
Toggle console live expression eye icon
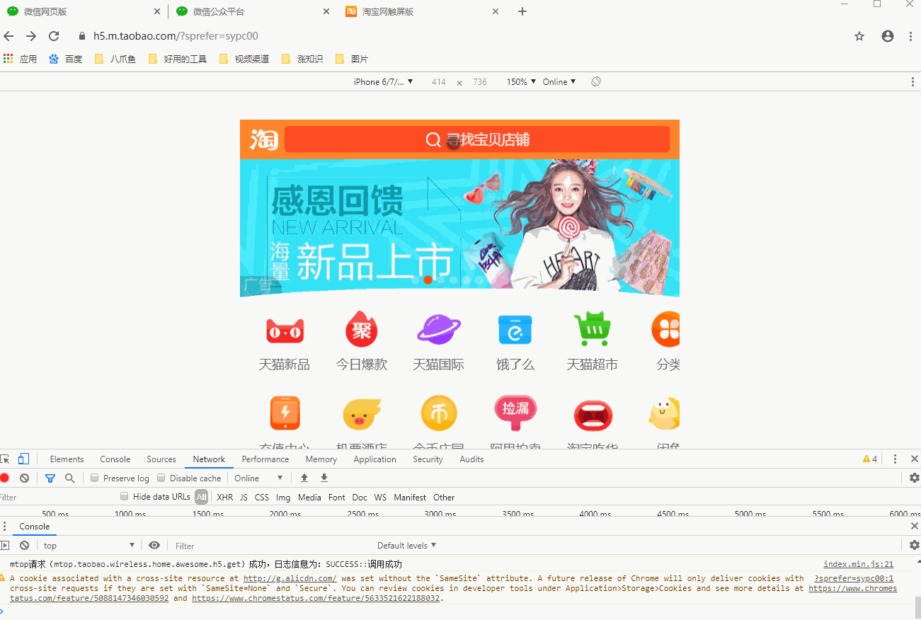click(154, 545)
